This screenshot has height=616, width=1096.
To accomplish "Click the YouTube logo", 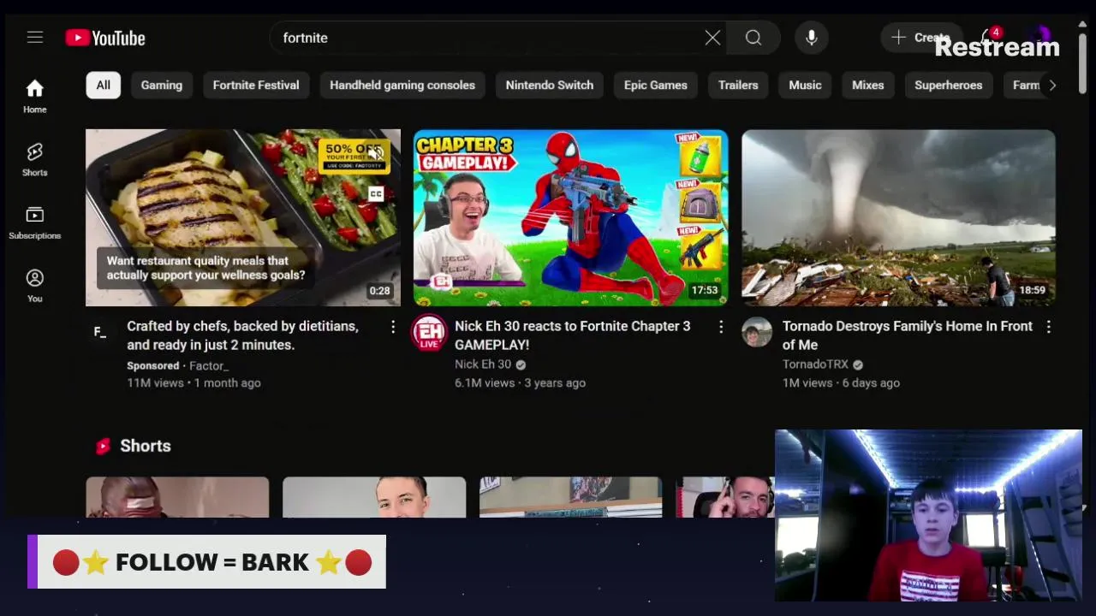I will coord(105,38).
